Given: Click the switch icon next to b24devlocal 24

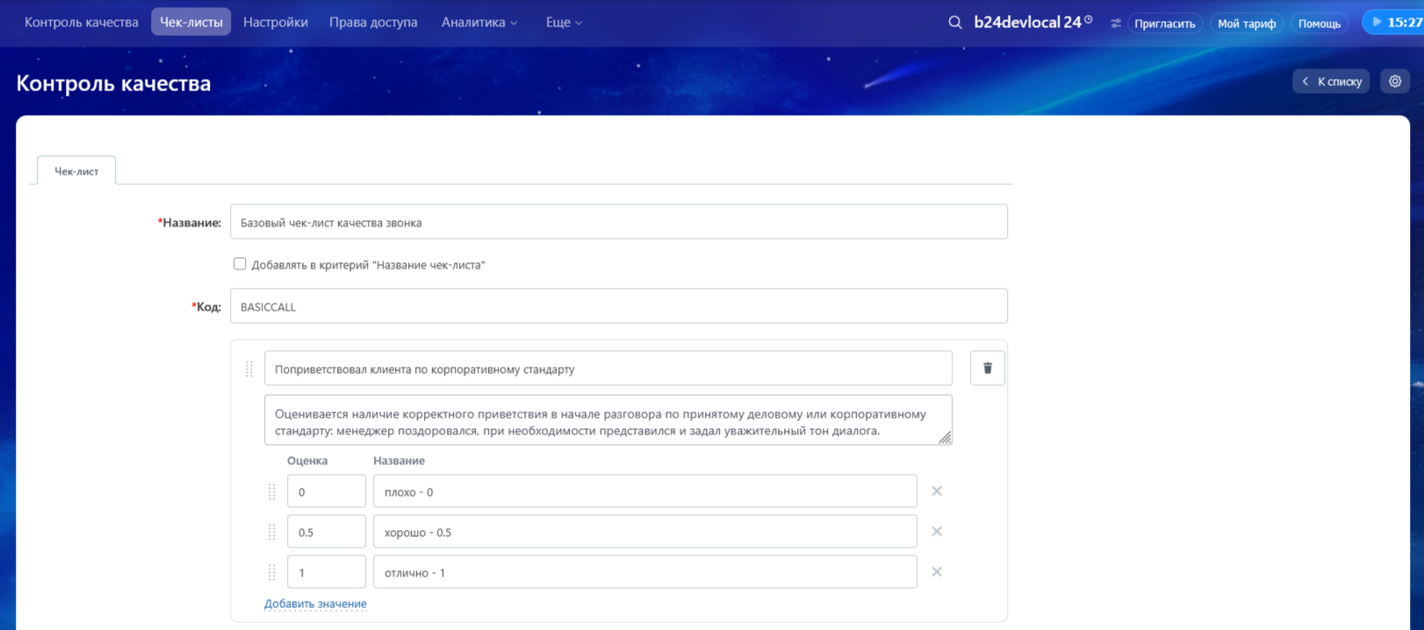Looking at the screenshot, I should point(1115,24).
